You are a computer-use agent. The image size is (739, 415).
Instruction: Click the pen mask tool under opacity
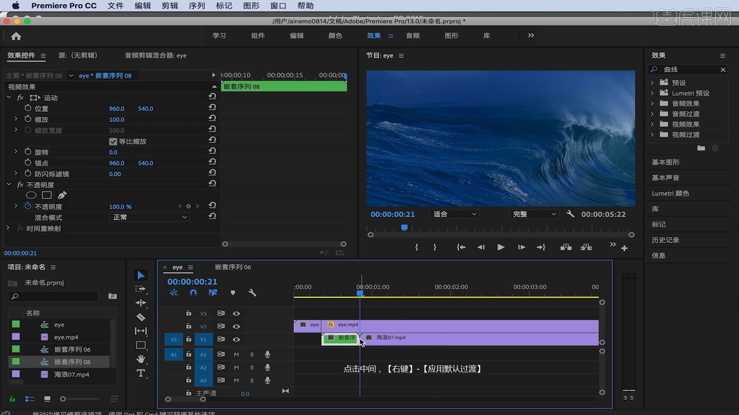point(62,195)
